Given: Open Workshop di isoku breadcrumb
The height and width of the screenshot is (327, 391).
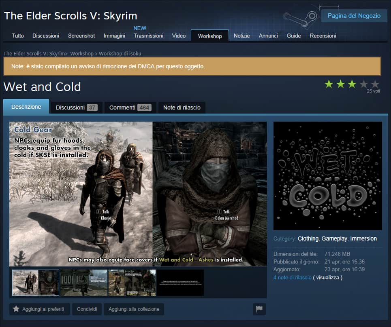Looking at the screenshot, I should tap(120, 53).
